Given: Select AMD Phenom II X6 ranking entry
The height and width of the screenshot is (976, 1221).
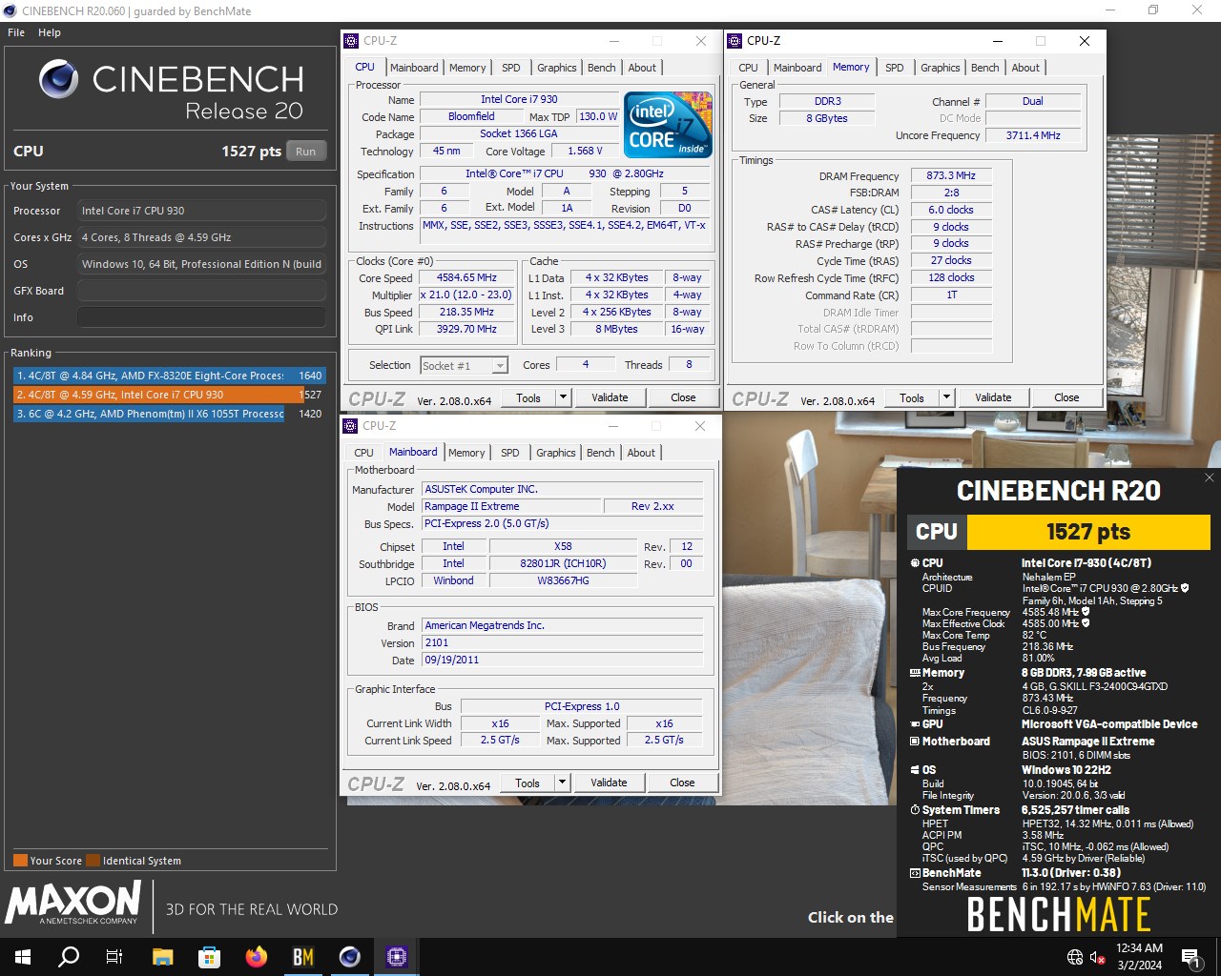Looking at the screenshot, I should pyautogui.click(x=169, y=414).
